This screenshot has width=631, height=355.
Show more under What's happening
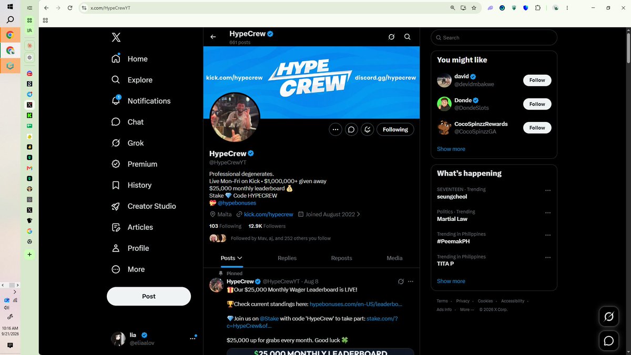click(x=451, y=281)
